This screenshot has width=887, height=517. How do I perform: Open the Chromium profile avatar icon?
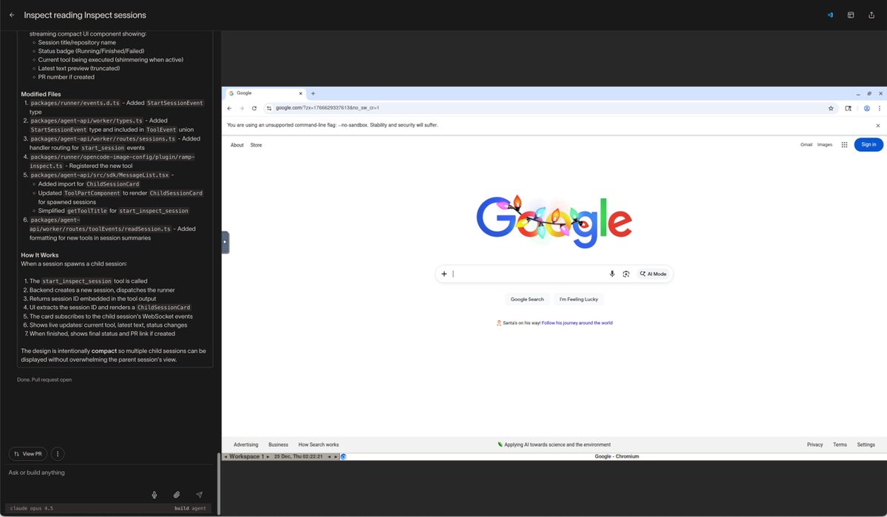pos(867,108)
